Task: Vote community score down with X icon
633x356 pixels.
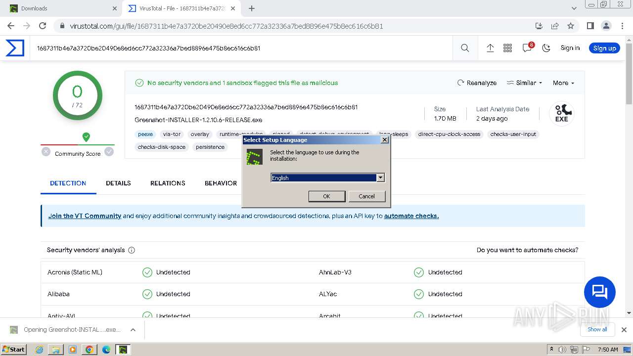Action: point(46,152)
